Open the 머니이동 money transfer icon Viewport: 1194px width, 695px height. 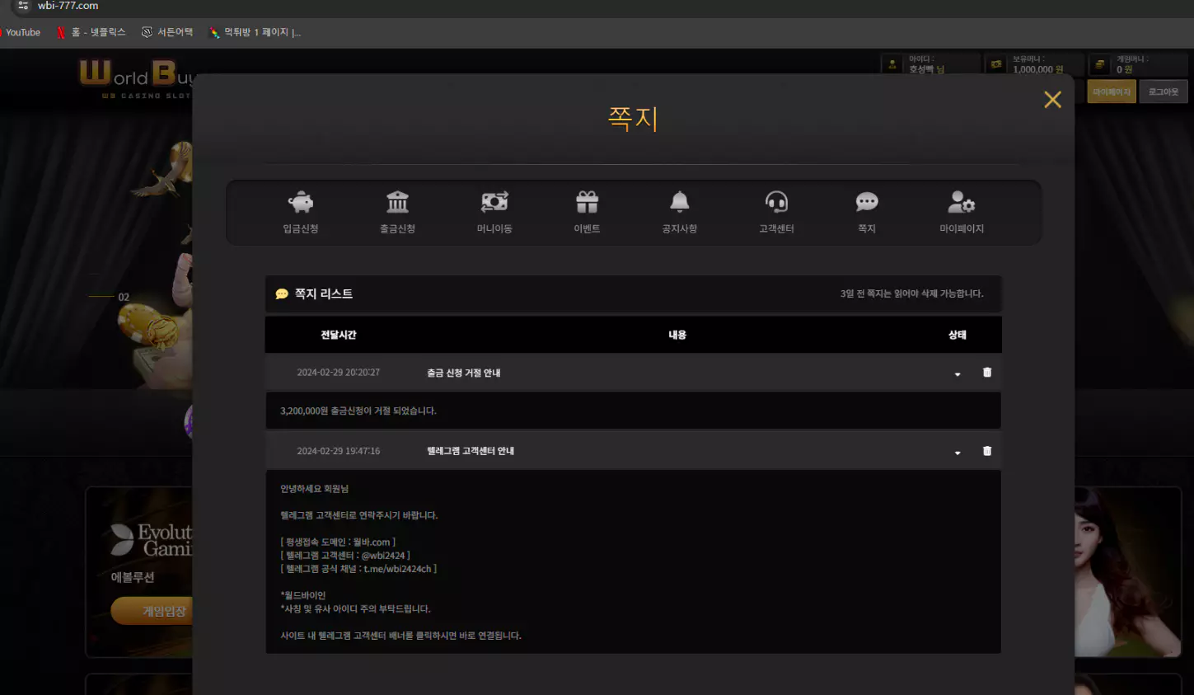(494, 202)
